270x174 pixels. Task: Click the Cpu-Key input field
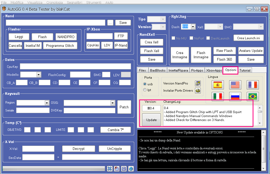coord(75,66)
